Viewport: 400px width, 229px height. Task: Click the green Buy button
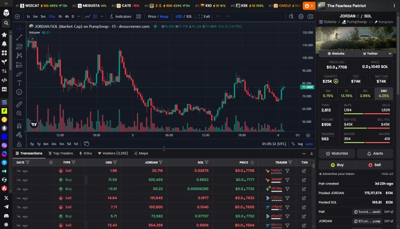[337, 165]
